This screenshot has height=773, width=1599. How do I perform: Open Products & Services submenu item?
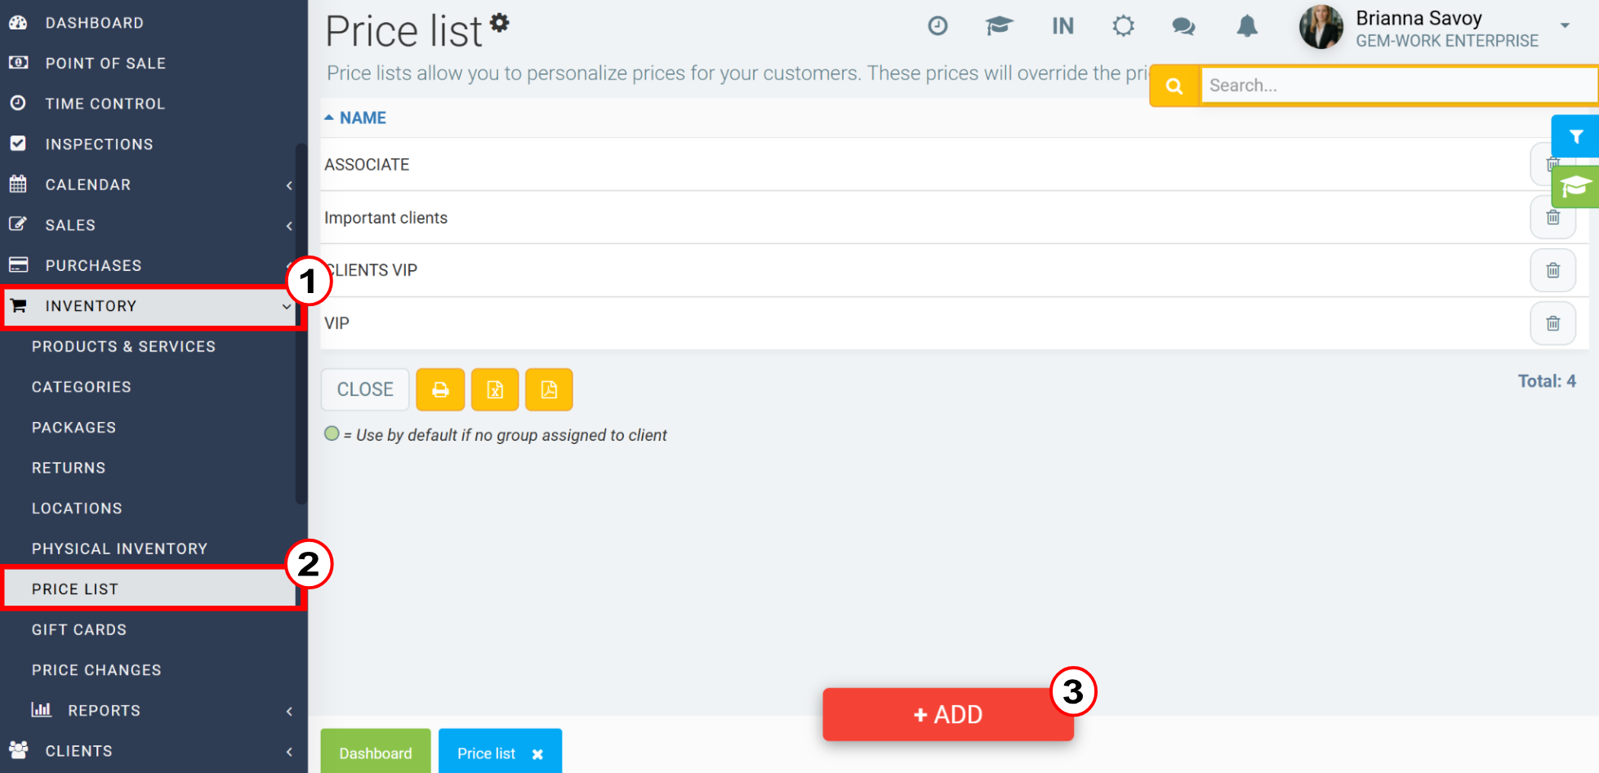point(123,347)
